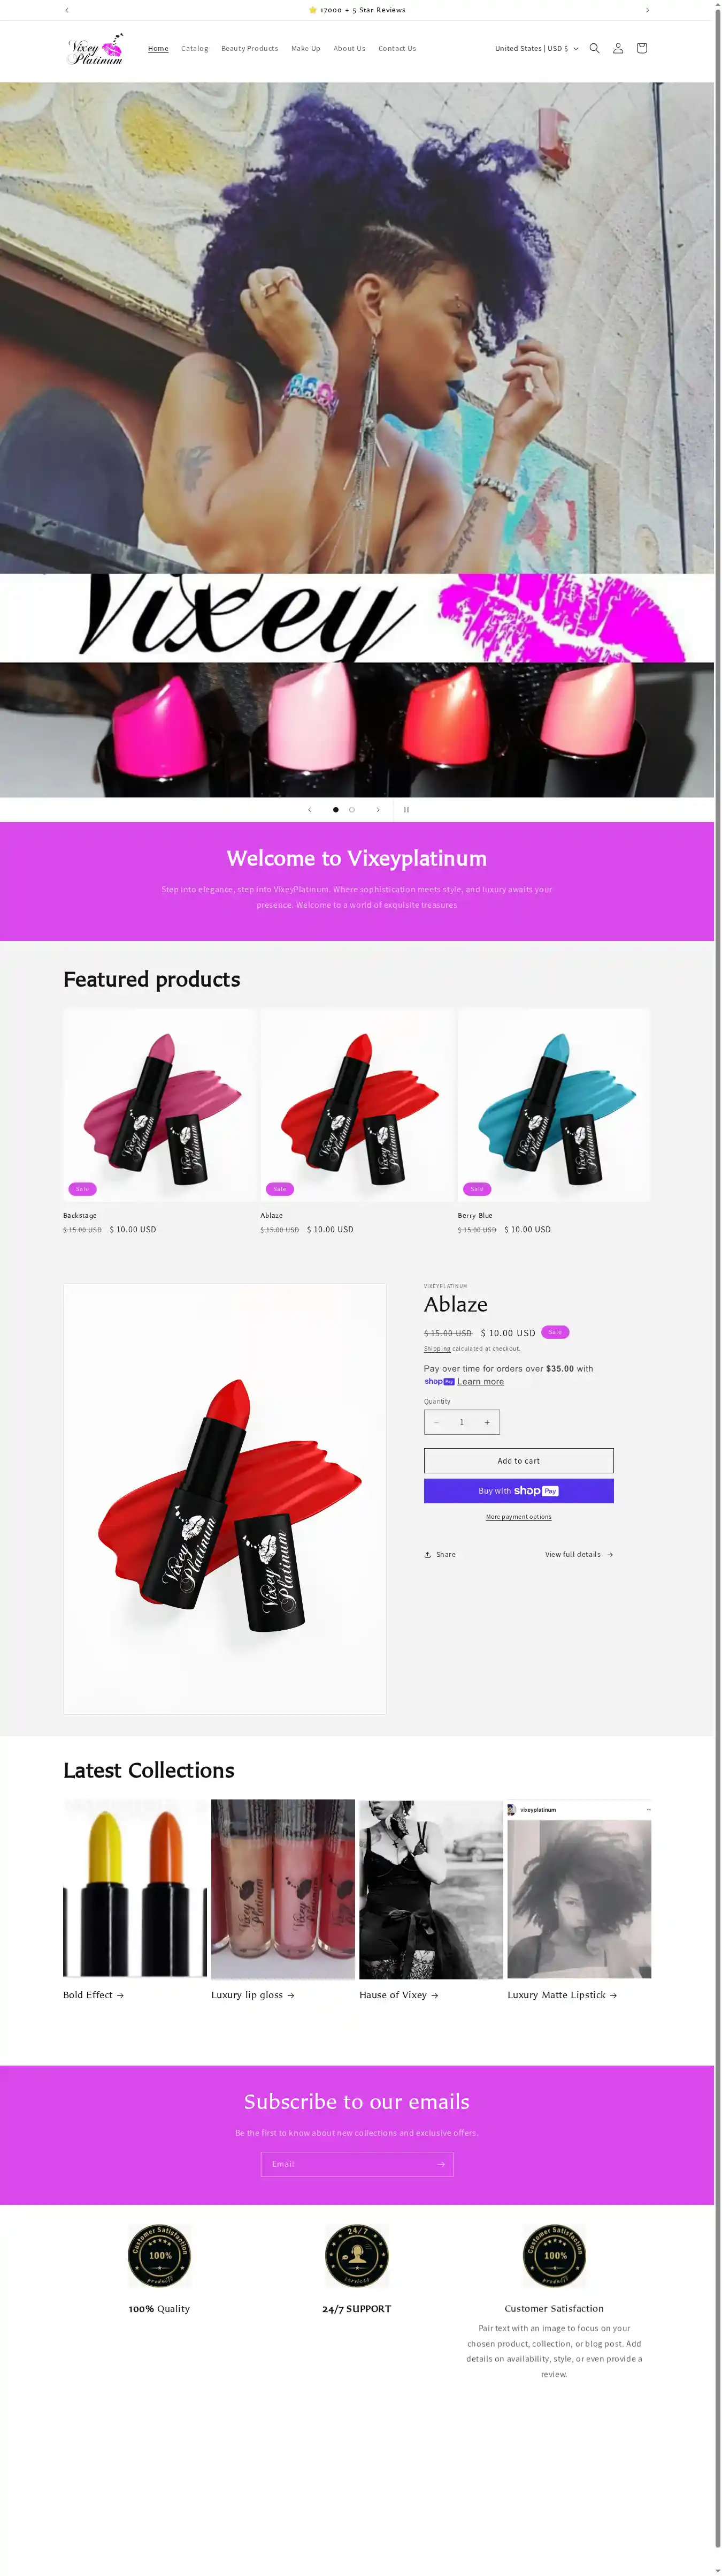Screen dimensions: 722x2576
Task: Open the Catalog menu item
Action: (195, 48)
